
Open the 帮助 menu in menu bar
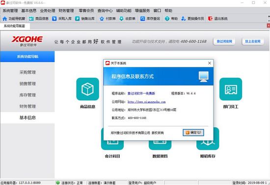[168, 11]
